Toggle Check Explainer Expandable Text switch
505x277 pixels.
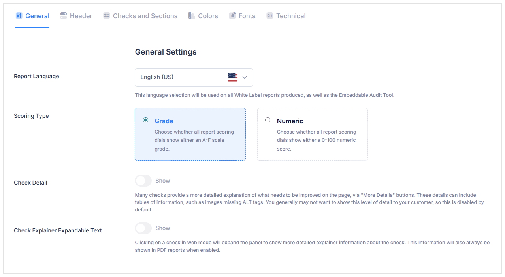pos(143,228)
